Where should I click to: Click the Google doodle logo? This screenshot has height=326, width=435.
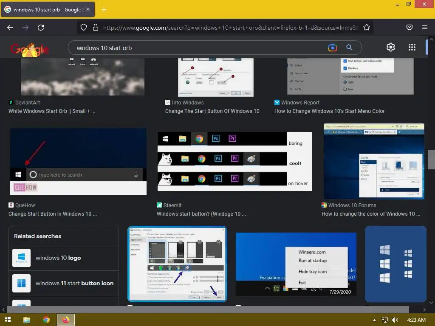pos(30,50)
